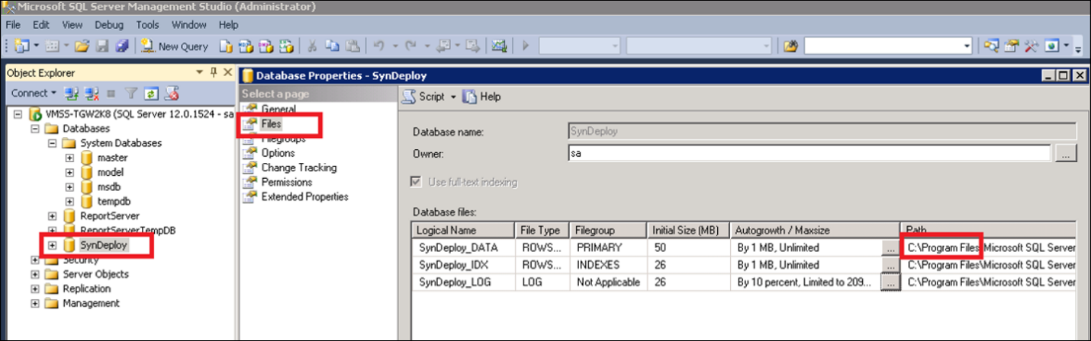Click the Owner text field
Image resolution: width=1091 pixels, height=341 pixels.
[x=809, y=153]
